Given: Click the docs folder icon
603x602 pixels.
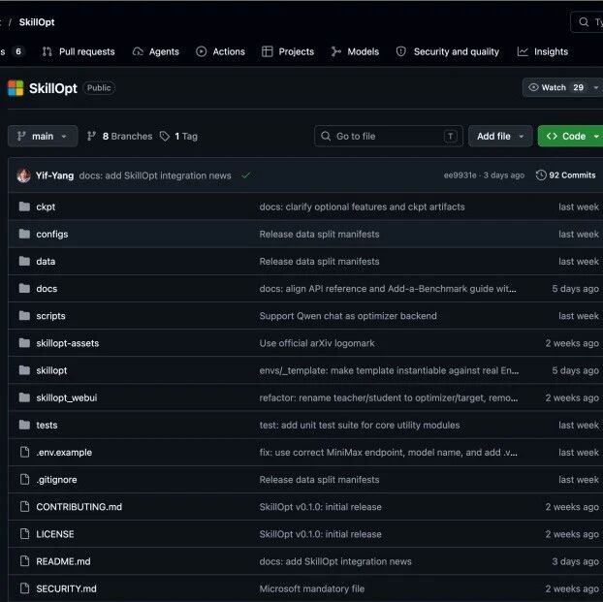Looking at the screenshot, I should point(24,289).
